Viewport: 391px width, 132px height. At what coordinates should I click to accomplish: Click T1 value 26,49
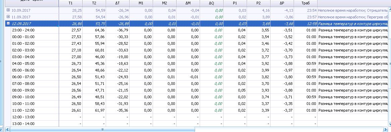click(76, 97)
